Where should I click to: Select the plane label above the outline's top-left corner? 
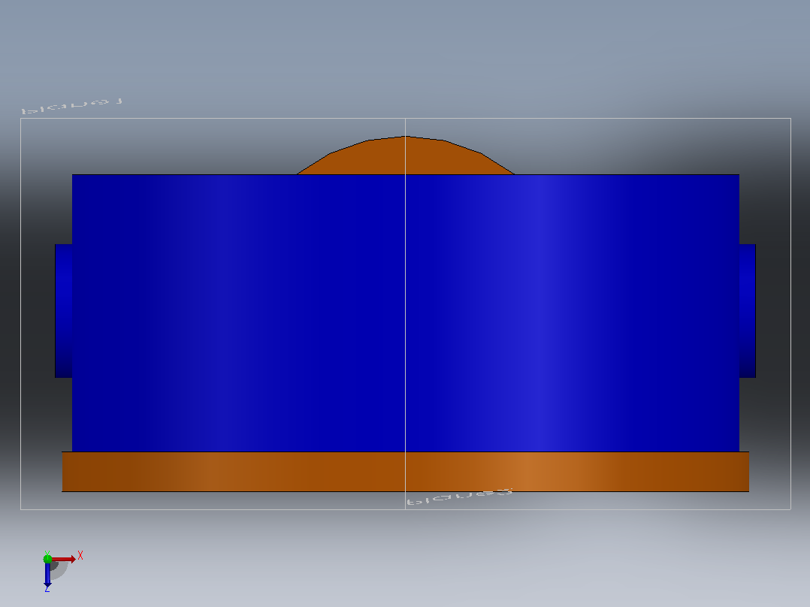pos(72,105)
